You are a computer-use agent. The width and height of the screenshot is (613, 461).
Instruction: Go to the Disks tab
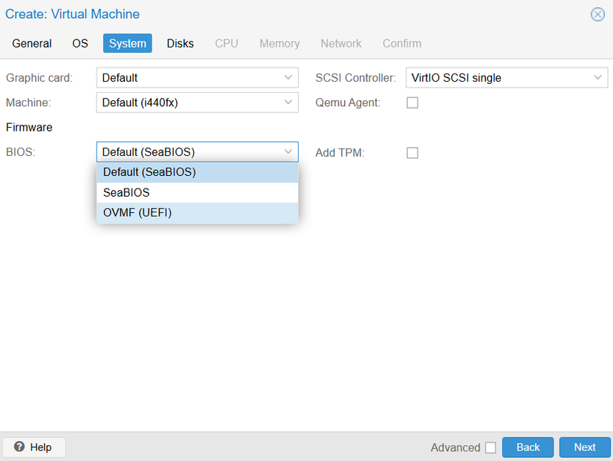(180, 43)
